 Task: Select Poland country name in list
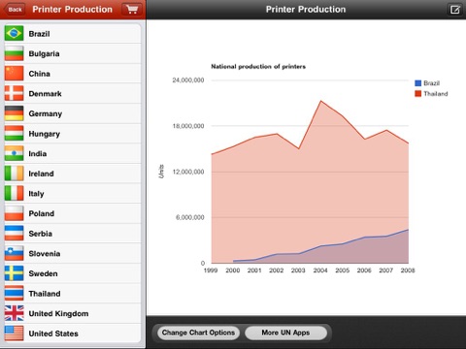click(42, 213)
